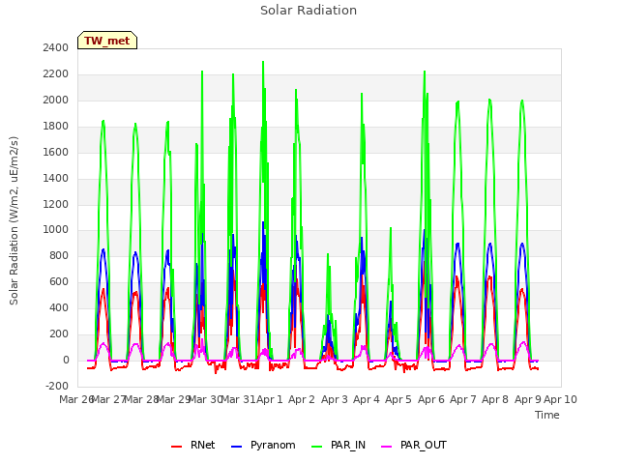Click the Time x-axis label
This screenshot has height=464, width=619.
[x=546, y=415]
